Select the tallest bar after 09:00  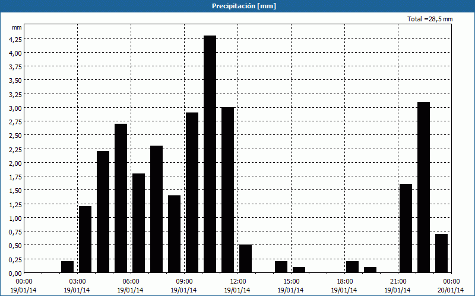pyautogui.click(x=210, y=154)
